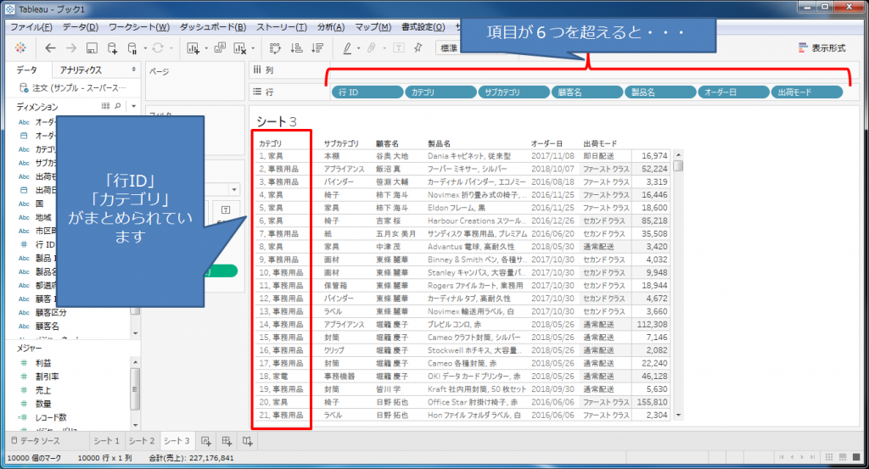This screenshot has height=469, width=869.
Task: Click the pin (fix axes) icon
Action: click(x=418, y=47)
